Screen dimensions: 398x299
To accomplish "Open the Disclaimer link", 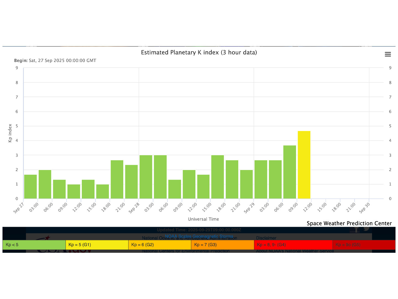I will [x=266, y=238].
